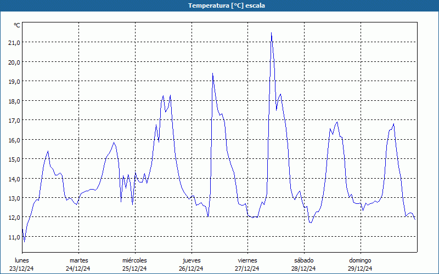Select the 21,0 axis value
439x274 pixels.
[14, 43]
